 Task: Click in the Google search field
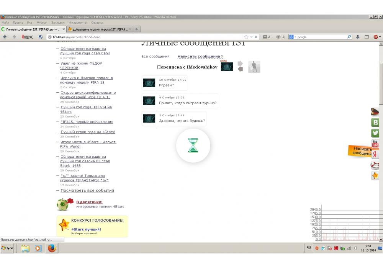pyautogui.click(x=321, y=37)
